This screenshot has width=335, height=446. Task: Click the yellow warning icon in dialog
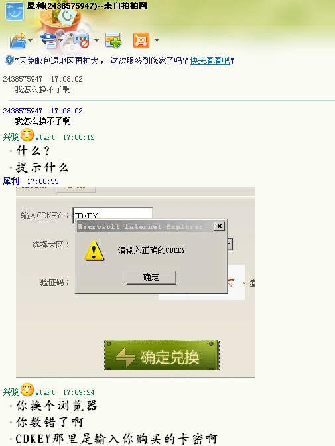click(x=94, y=251)
